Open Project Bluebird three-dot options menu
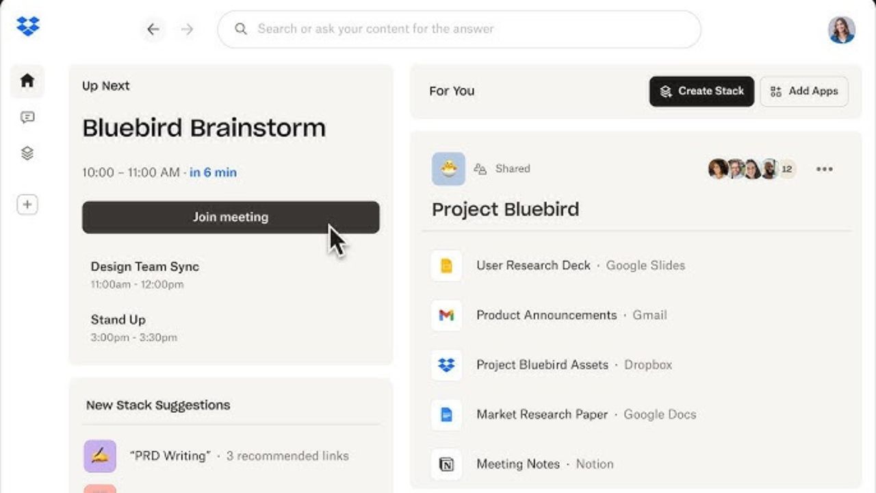 pos(825,169)
